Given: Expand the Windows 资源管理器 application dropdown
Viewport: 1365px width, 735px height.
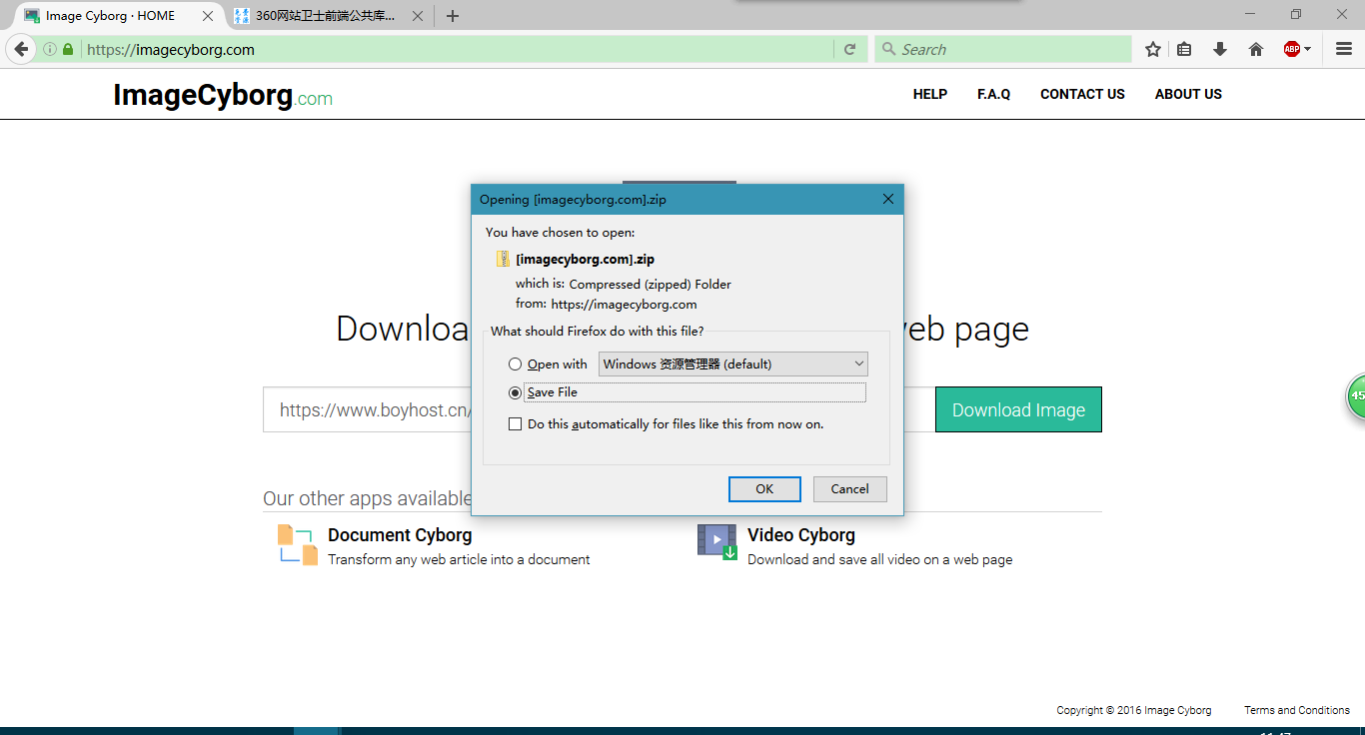Looking at the screenshot, I should coord(733,365).
